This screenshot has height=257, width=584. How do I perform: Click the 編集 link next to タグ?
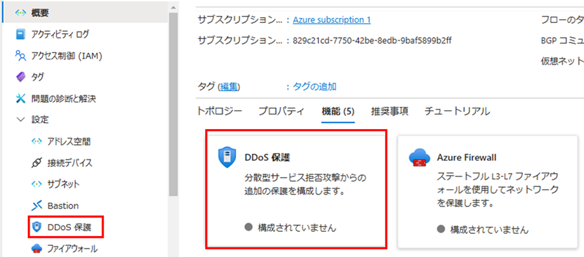(228, 87)
